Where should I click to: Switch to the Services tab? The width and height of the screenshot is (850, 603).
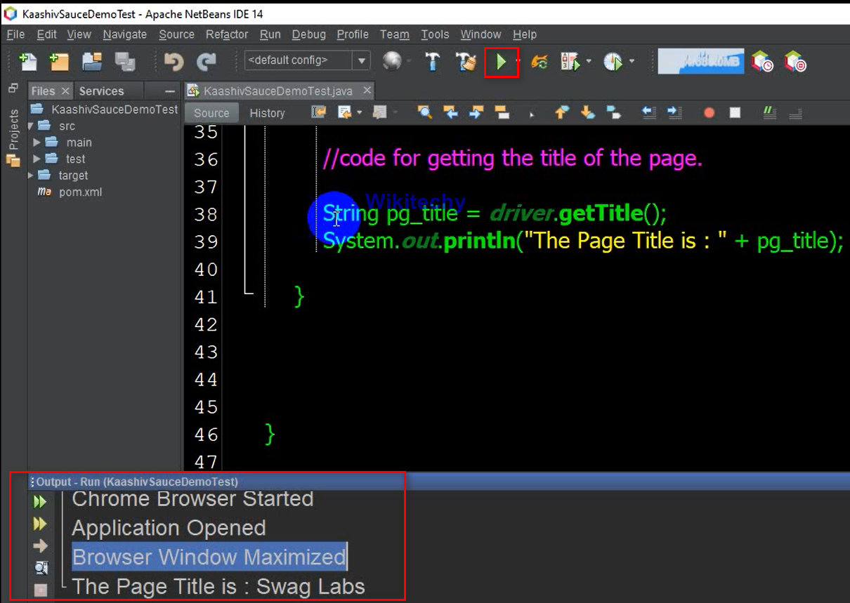tap(101, 91)
